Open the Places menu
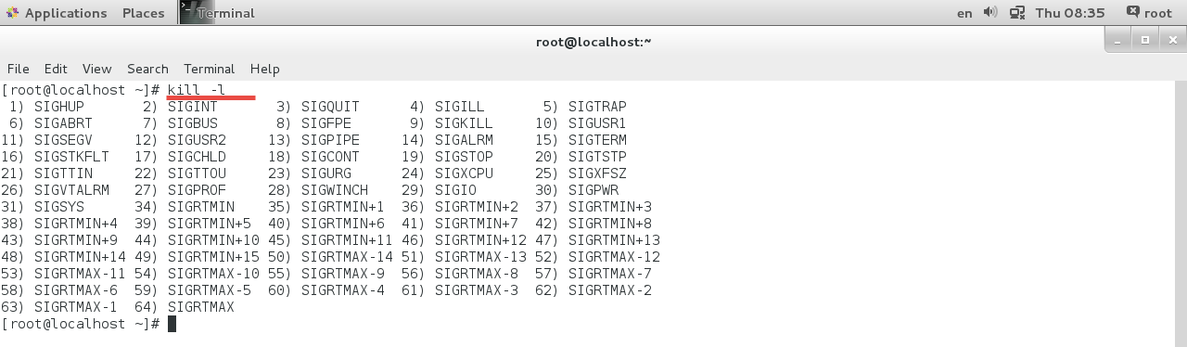 point(144,13)
